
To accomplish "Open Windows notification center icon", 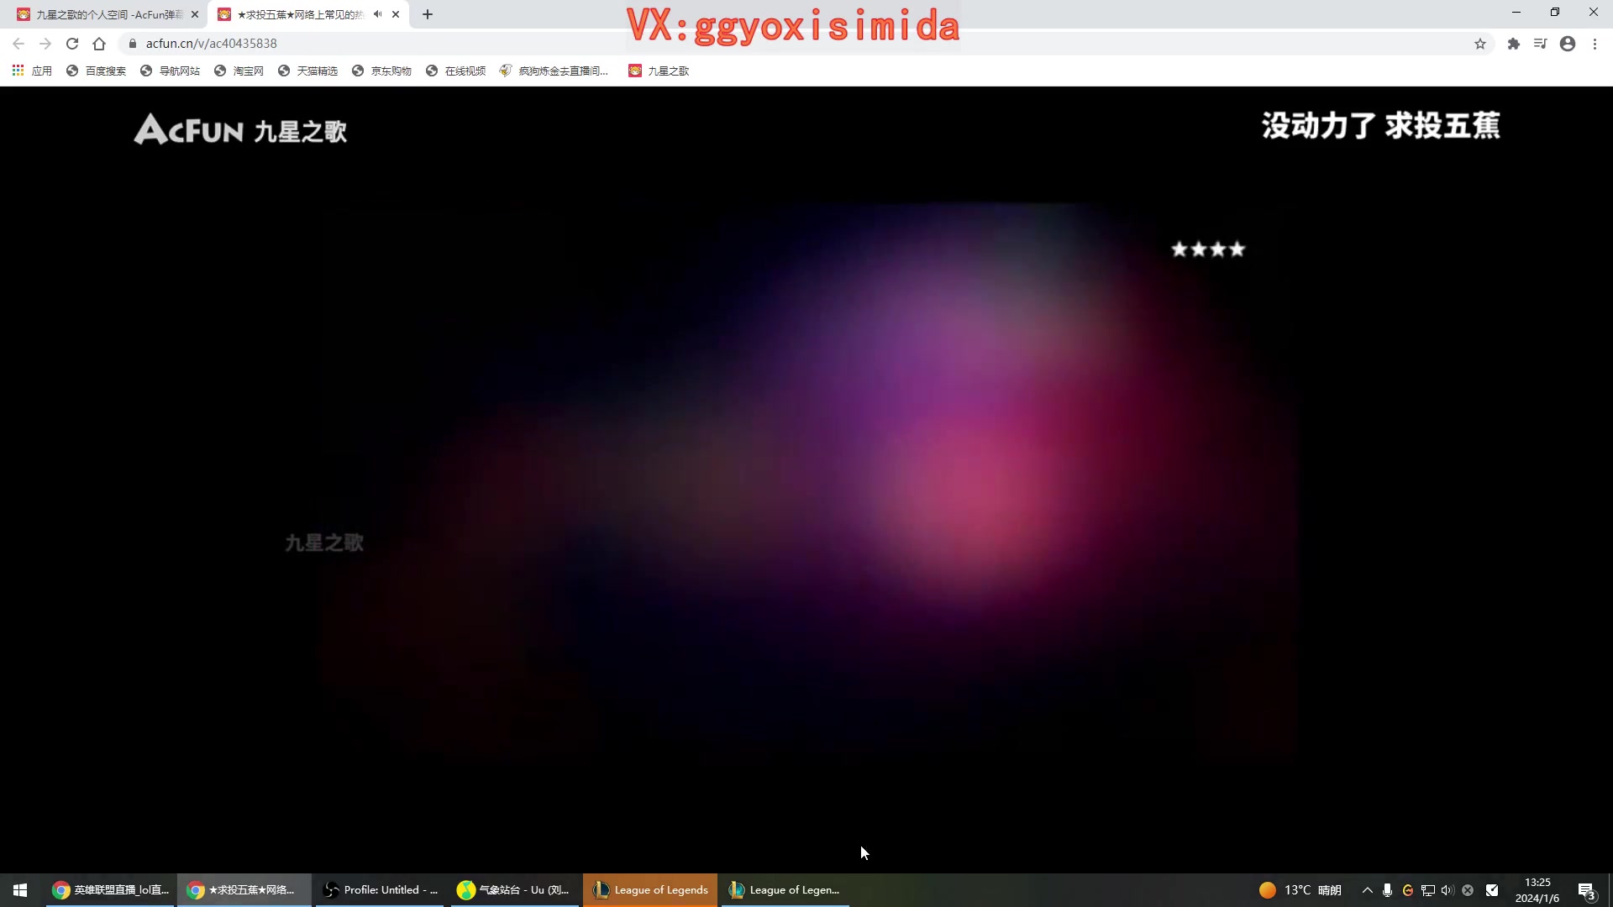I will point(1586,890).
